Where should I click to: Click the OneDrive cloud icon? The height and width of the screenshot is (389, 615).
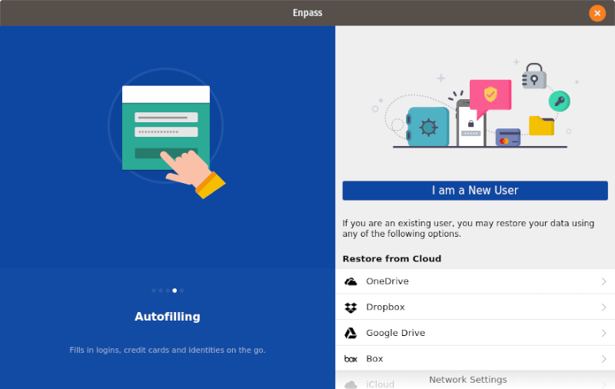[351, 281]
